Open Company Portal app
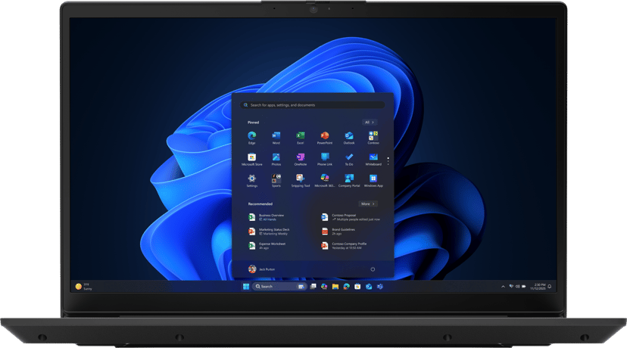 point(349,180)
